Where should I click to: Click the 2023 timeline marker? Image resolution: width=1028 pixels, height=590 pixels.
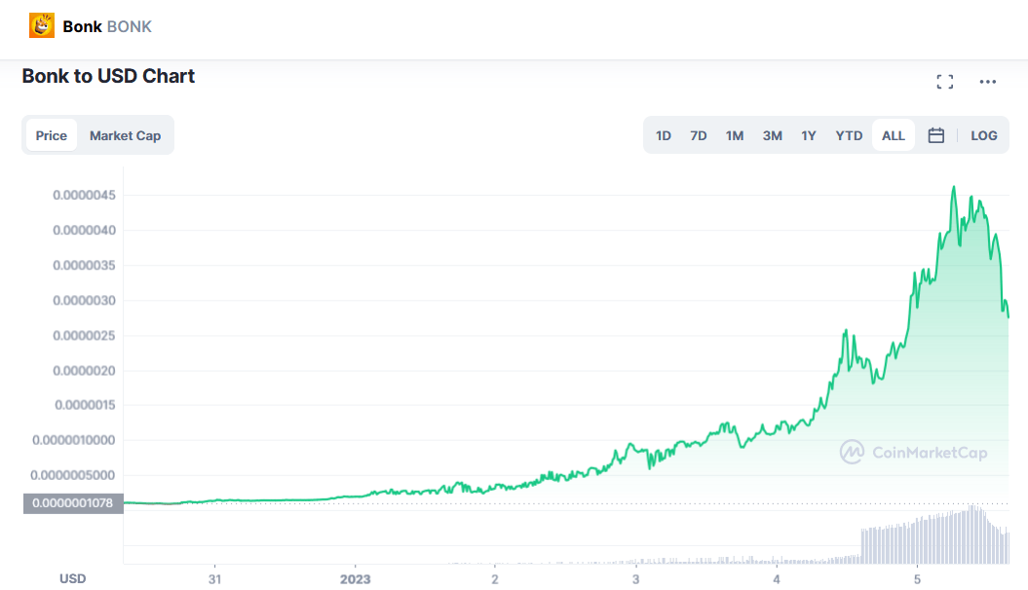pos(356,578)
